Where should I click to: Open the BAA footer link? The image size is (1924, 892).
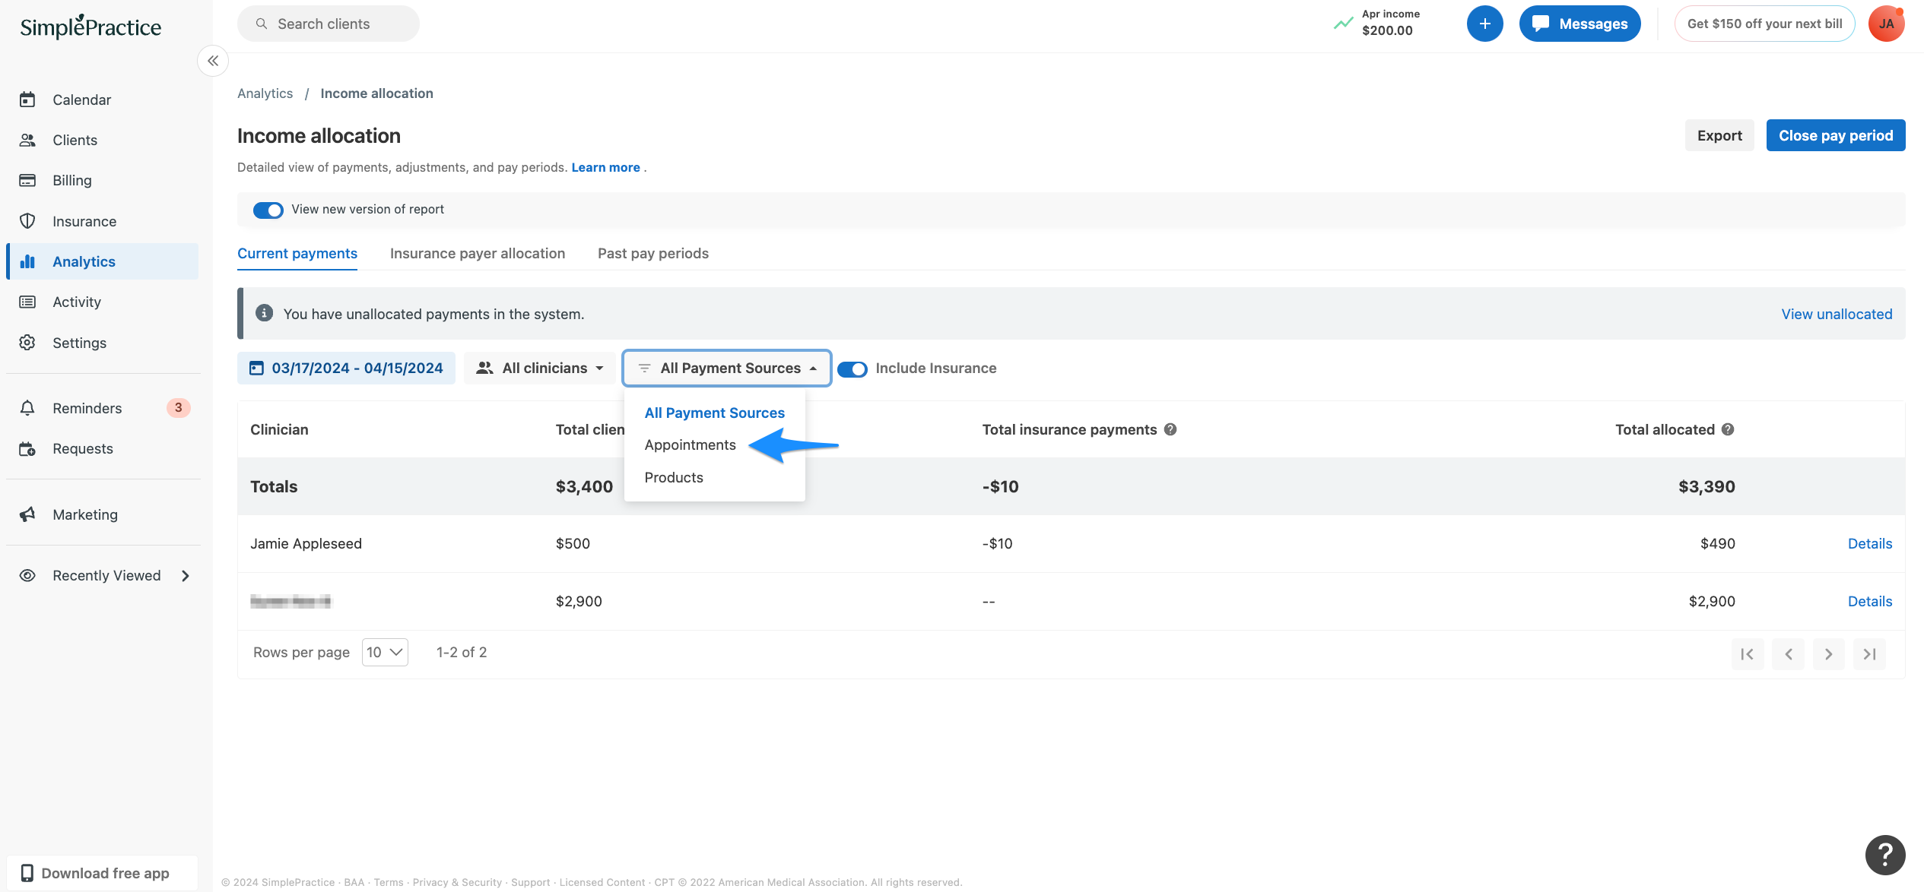354,882
